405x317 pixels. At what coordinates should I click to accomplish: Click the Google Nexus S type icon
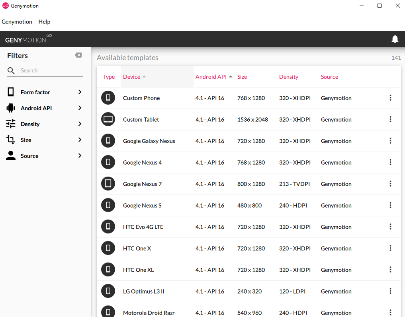(x=108, y=205)
